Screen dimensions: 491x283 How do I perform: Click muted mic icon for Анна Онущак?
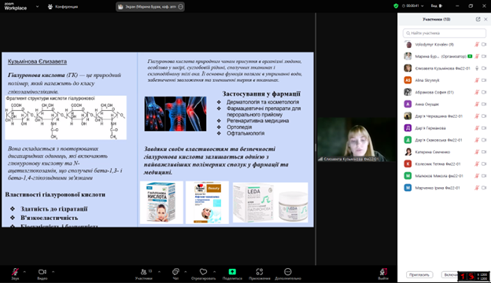point(477,104)
